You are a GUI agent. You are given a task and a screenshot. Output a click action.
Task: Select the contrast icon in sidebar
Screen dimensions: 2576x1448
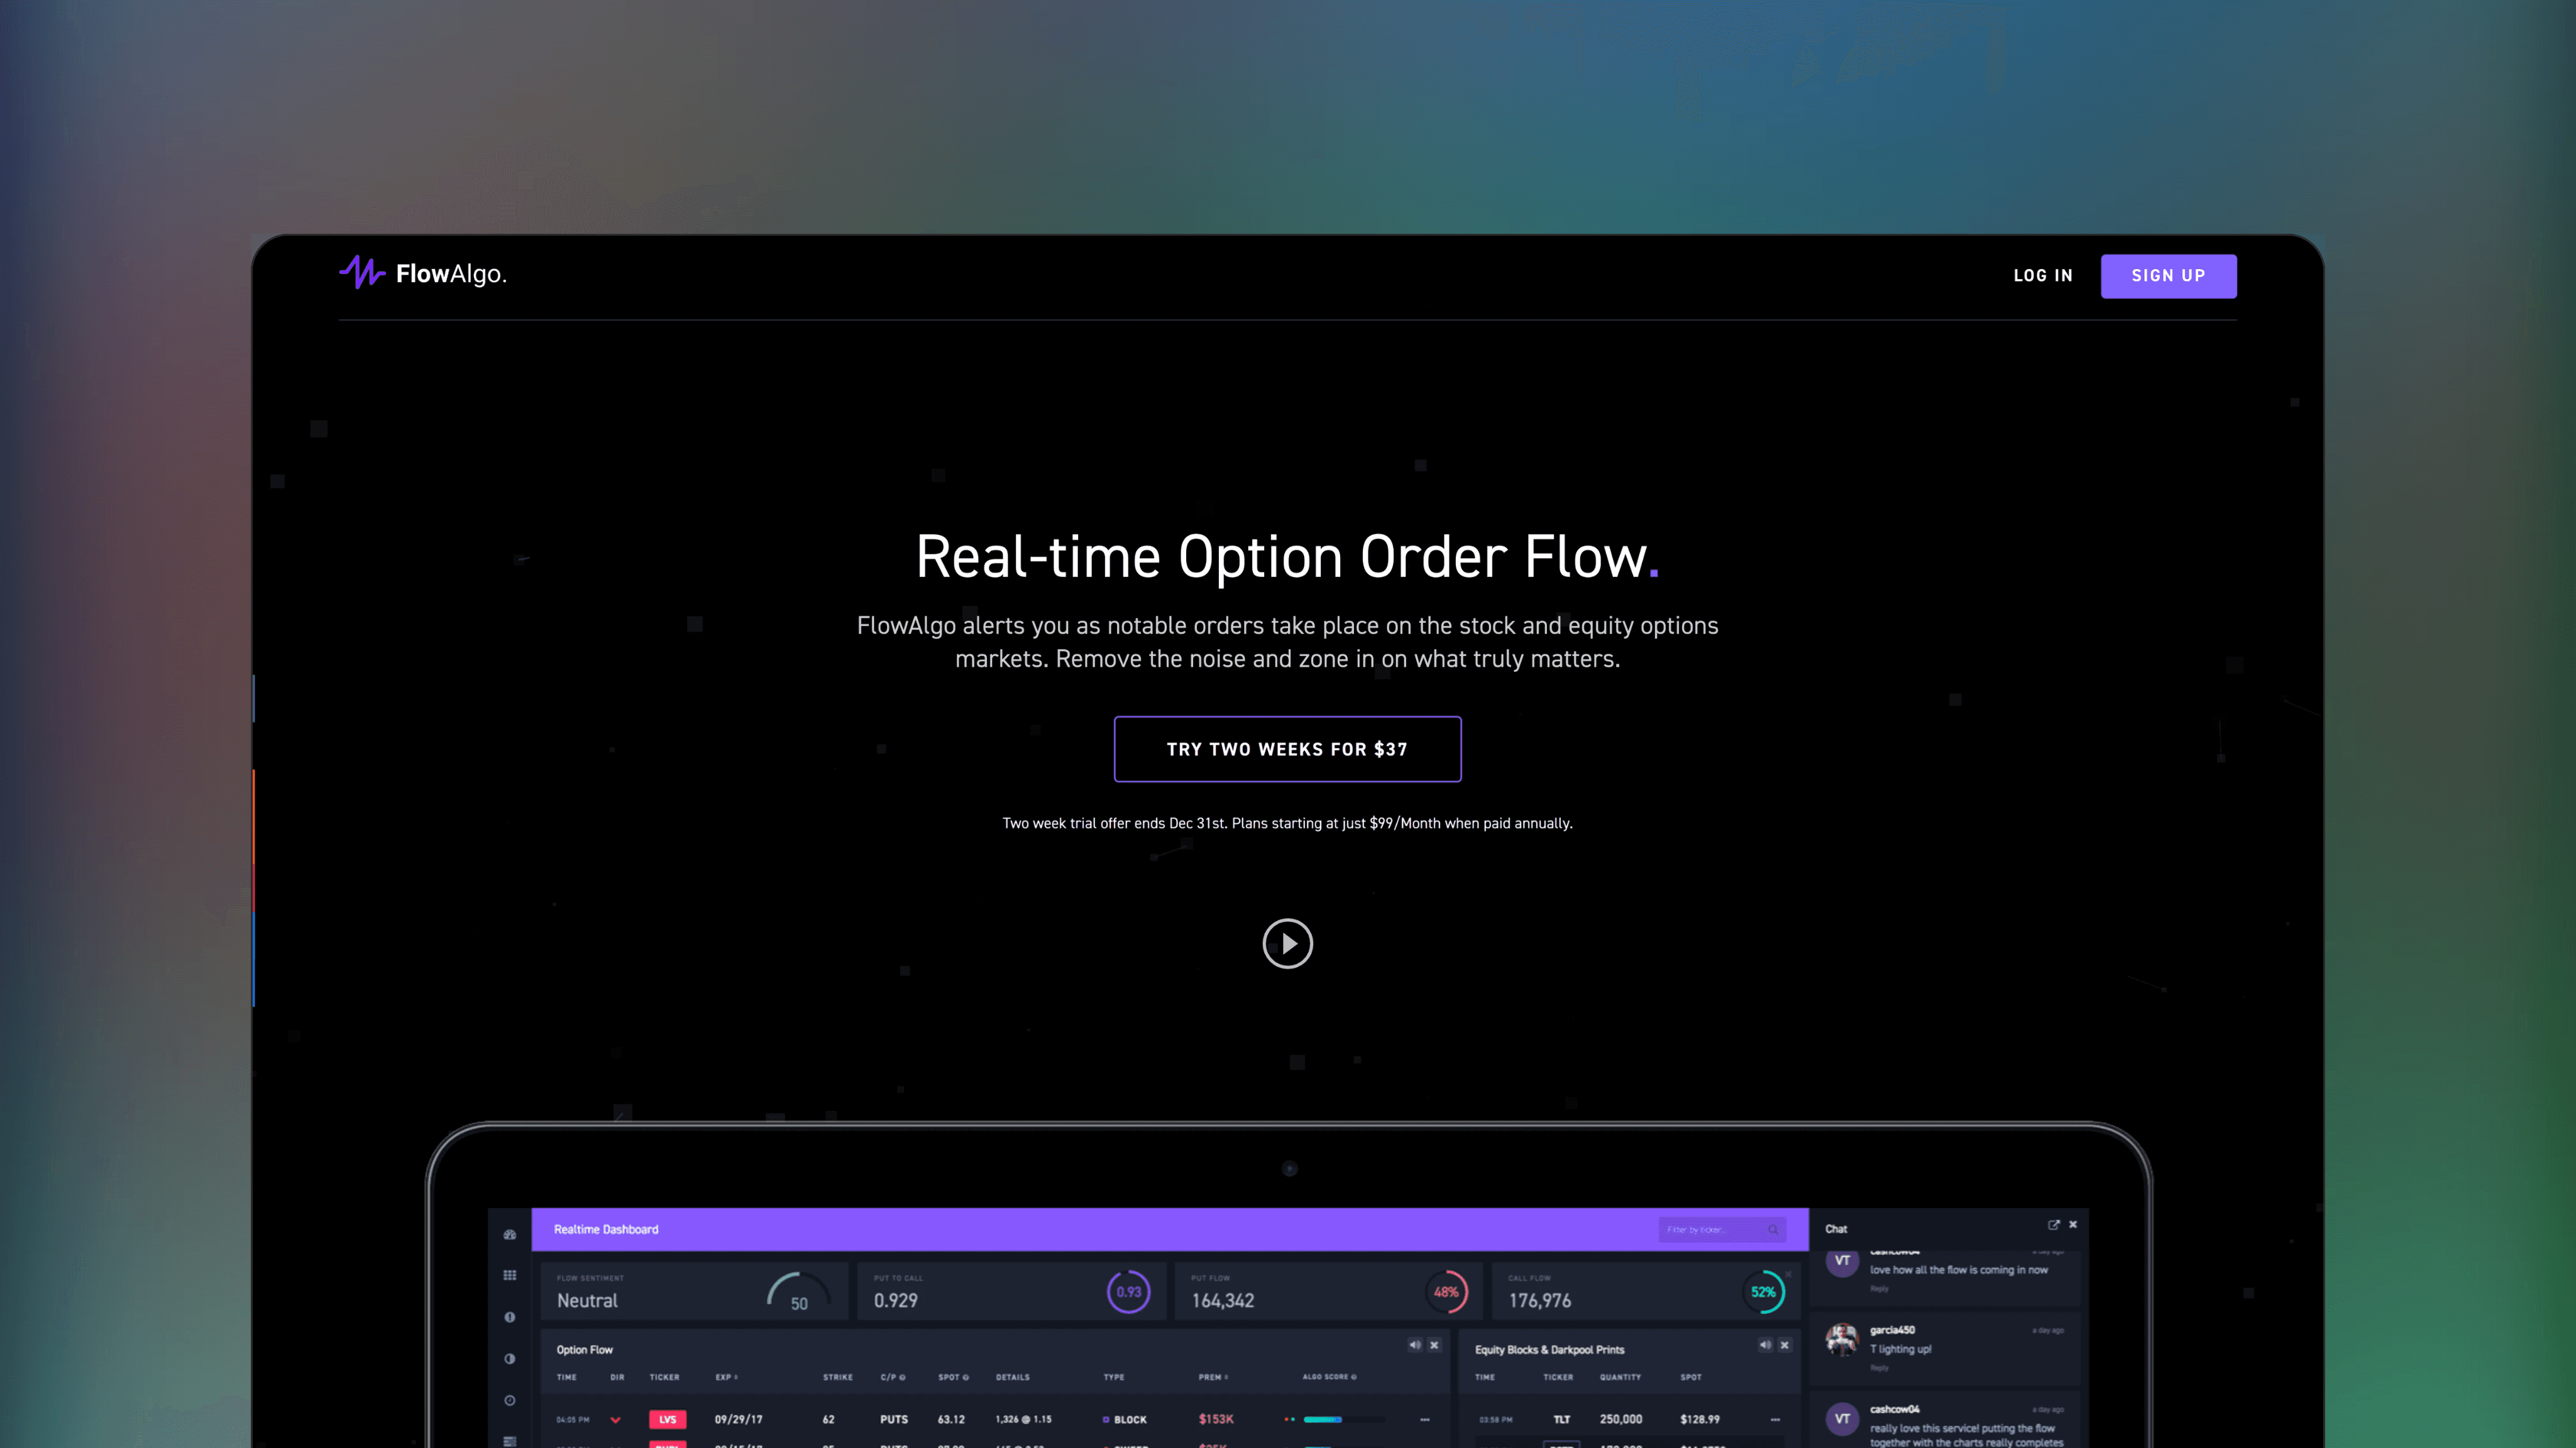pos(510,1358)
